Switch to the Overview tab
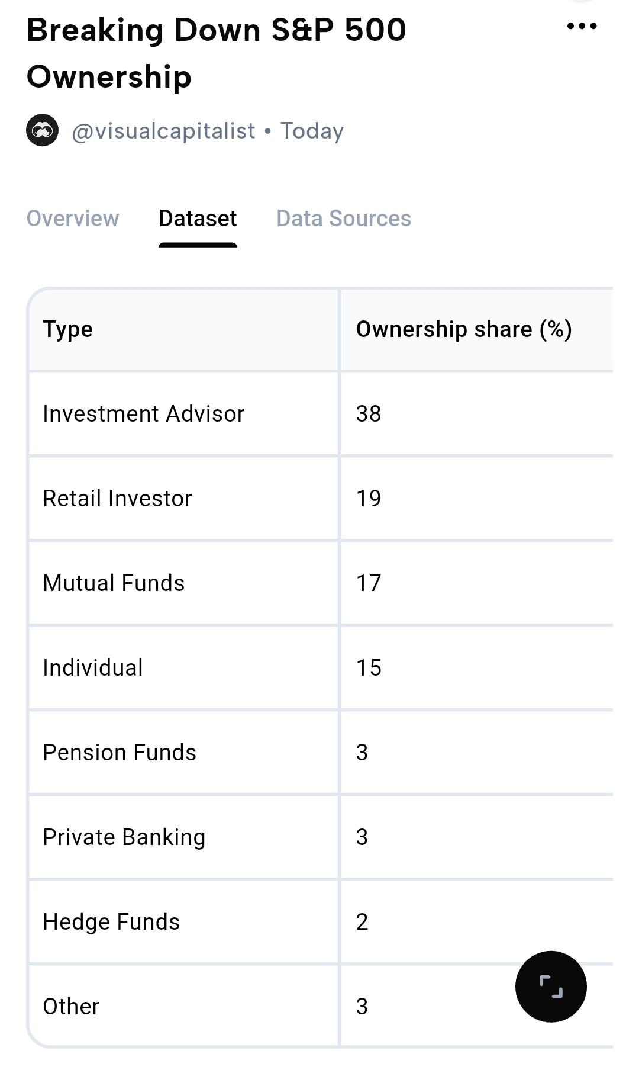 tap(73, 219)
